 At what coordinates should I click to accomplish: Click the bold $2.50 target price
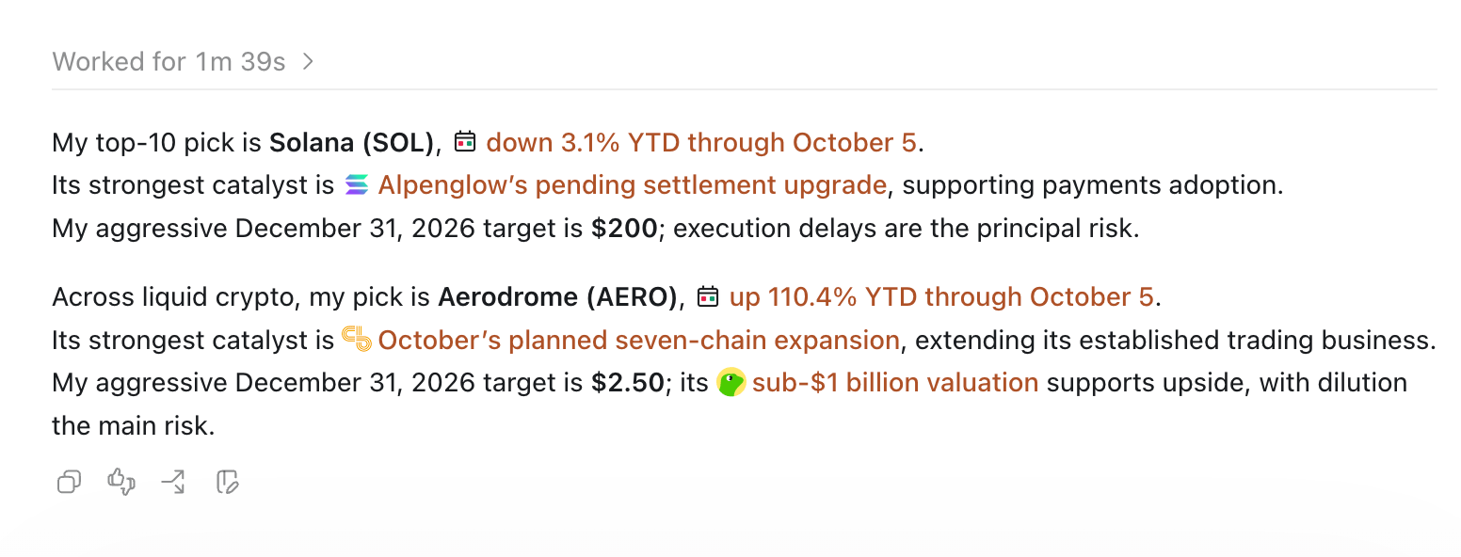(628, 383)
